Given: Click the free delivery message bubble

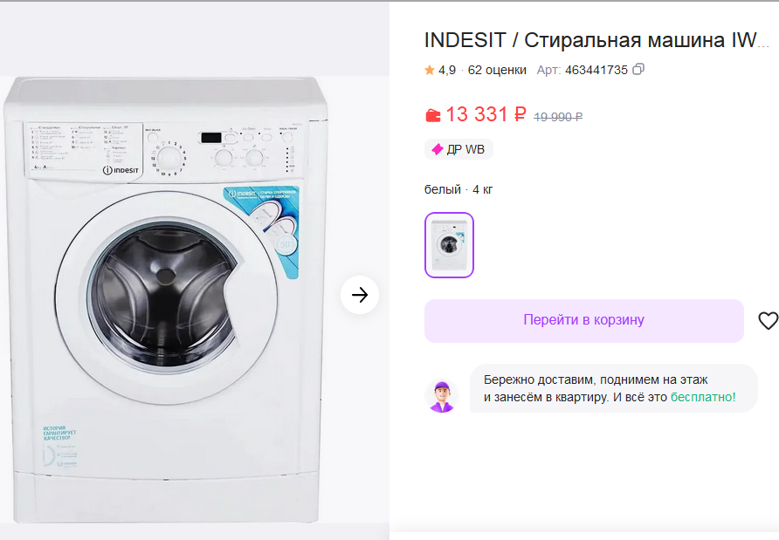Looking at the screenshot, I should [613, 388].
